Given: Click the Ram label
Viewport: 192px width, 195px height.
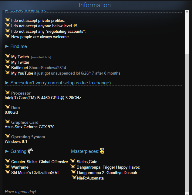Looking at the screenshot, I should [15, 108].
